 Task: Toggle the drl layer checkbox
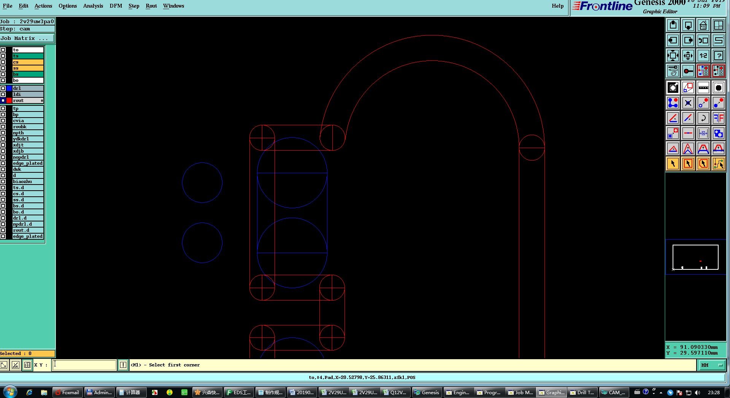tap(3, 88)
